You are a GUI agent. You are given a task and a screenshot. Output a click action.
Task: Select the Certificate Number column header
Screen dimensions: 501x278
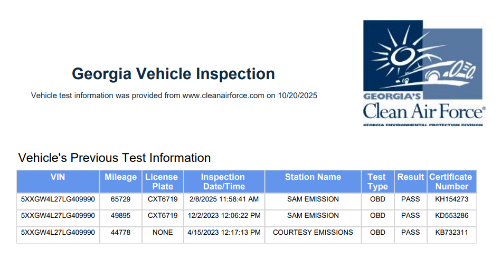[x=451, y=181]
